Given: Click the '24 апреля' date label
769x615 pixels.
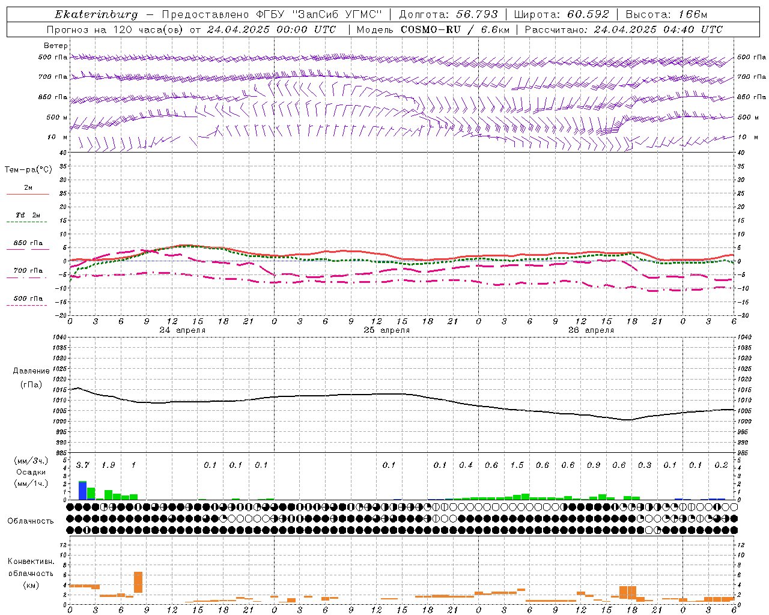Looking at the screenshot, I should [183, 330].
